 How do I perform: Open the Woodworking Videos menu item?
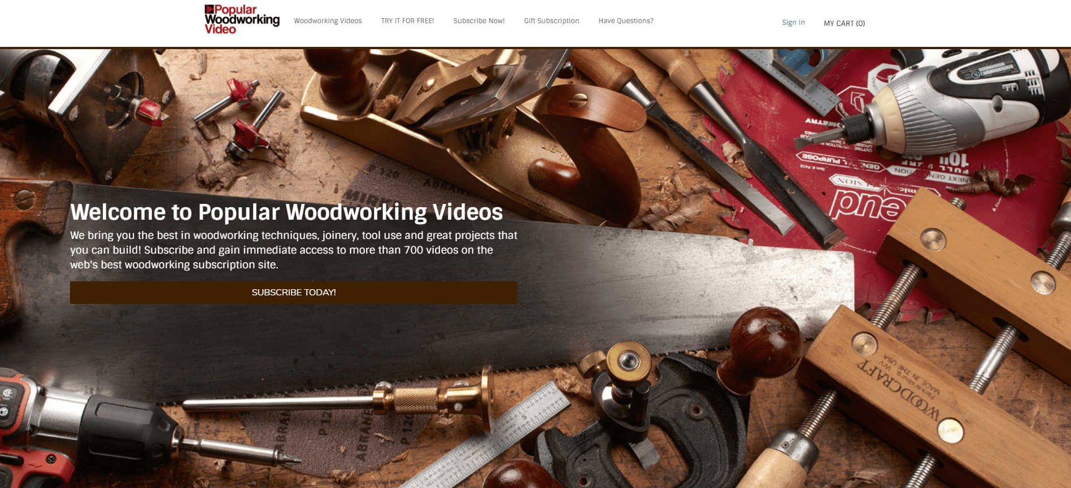(328, 21)
